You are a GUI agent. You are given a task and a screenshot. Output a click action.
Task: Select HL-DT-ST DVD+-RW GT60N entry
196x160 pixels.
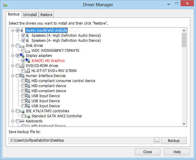[54, 71]
